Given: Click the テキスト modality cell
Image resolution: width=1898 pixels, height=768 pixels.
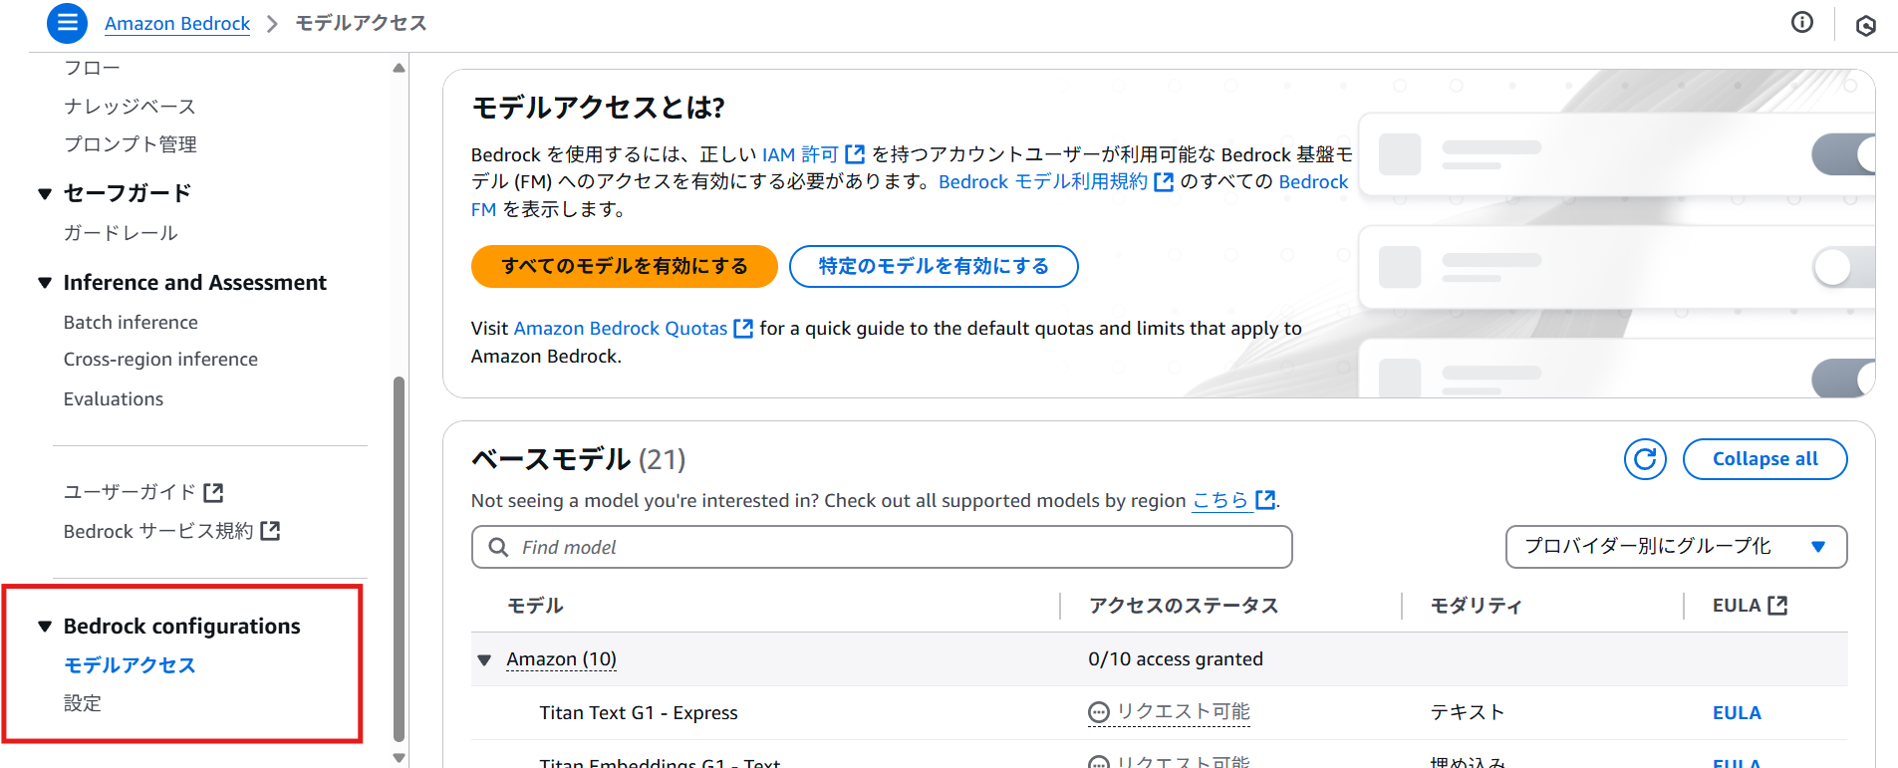Looking at the screenshot, I should click(1468, 712).
